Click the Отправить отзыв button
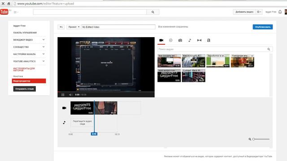The width and height of the screenshot is (287, 161). pos(25,89)
